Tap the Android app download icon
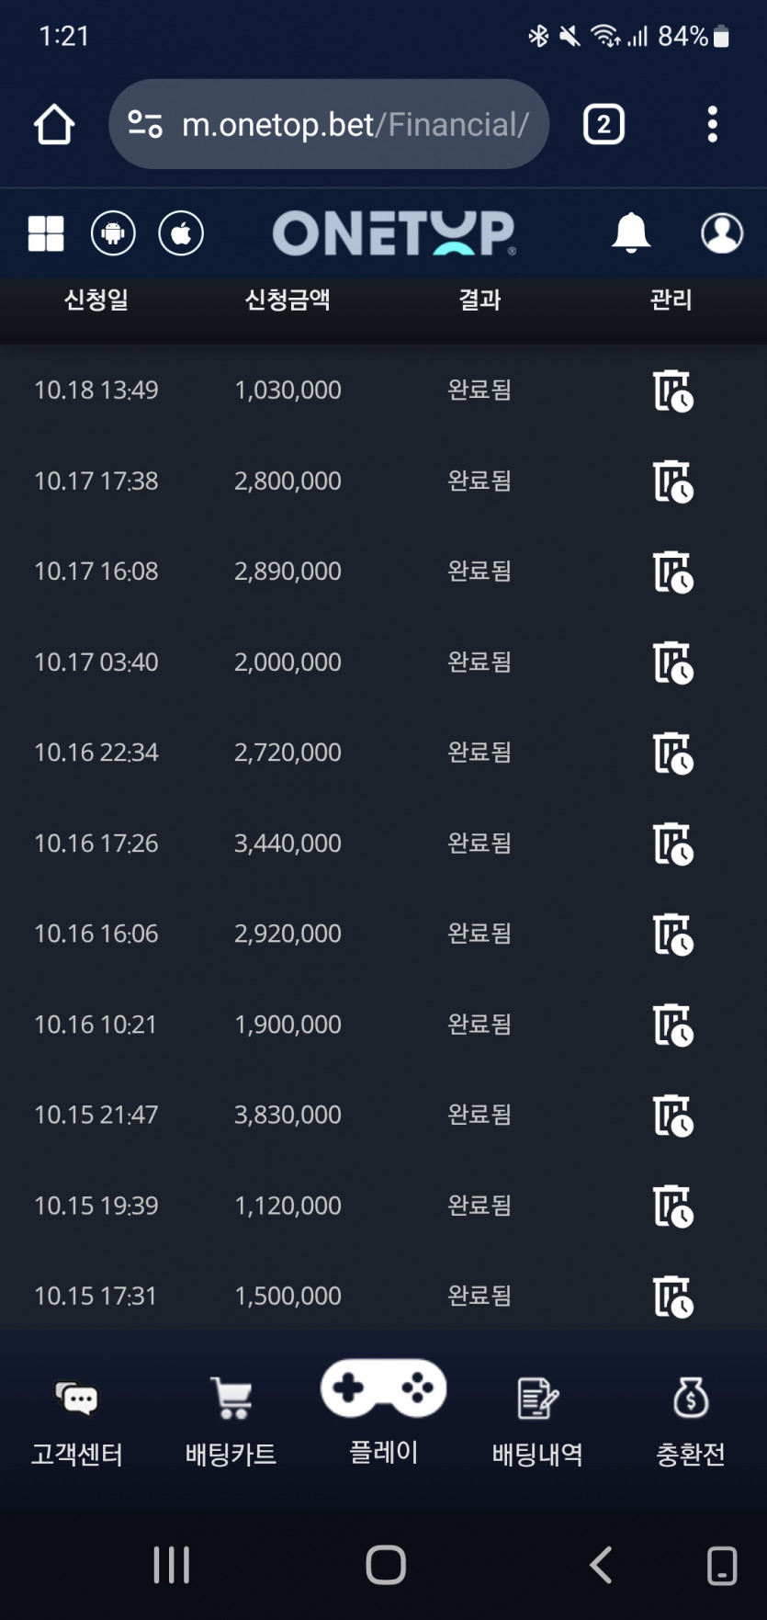767x1620 pixels. [x=113, y=233]
